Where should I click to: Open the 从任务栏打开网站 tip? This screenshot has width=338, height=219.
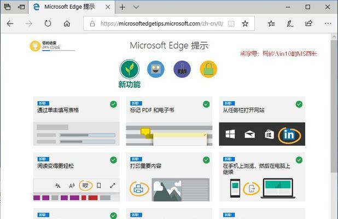coord(262,121)
